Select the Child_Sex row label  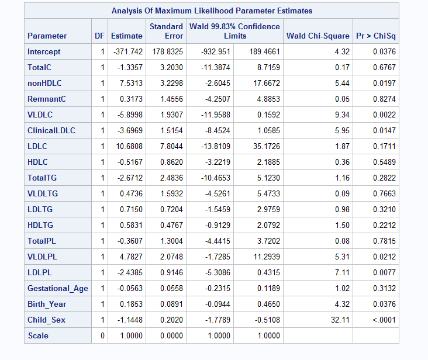pyautogui.click(x=46, y=320)
